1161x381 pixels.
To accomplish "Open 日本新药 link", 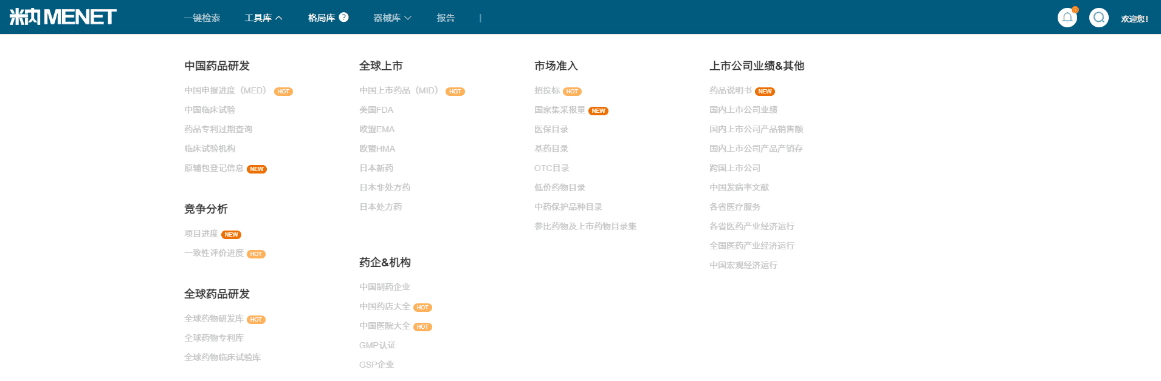I will click(x=376, y=168).
